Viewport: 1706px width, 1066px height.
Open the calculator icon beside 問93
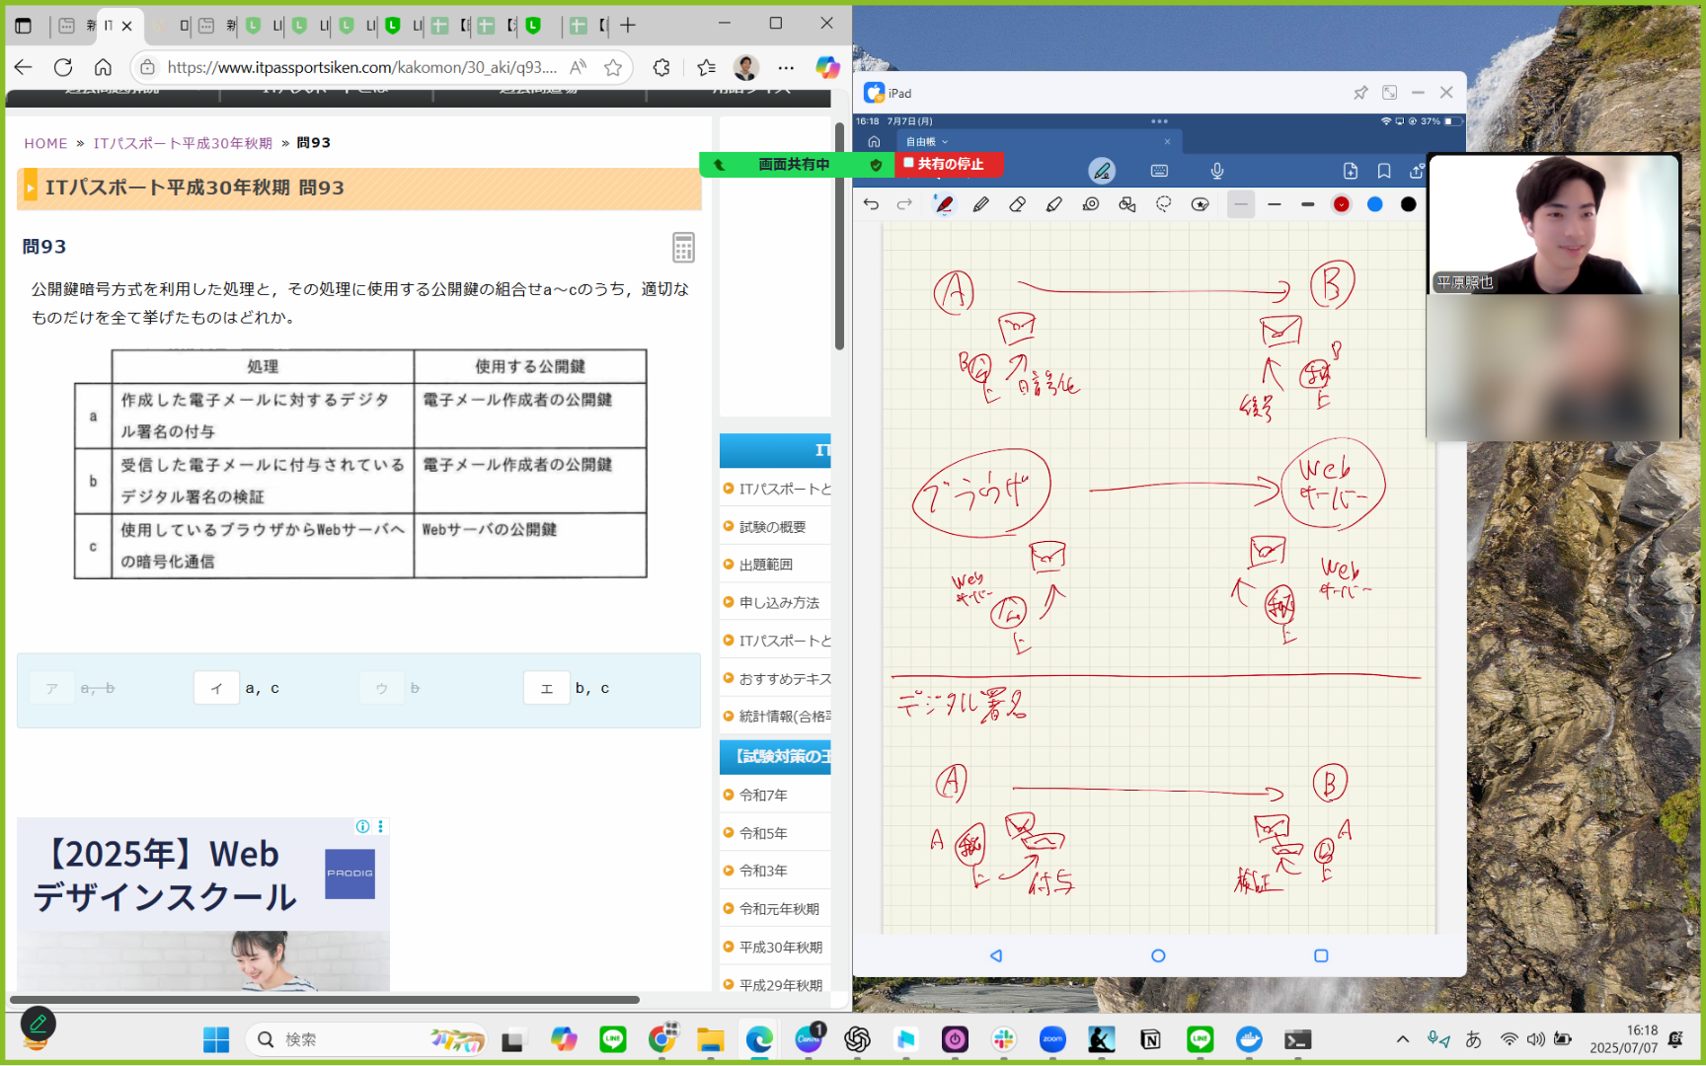click(683, 247)
